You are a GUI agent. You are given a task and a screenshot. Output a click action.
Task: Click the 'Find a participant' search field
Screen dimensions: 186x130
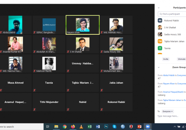[x=172, y=14]
